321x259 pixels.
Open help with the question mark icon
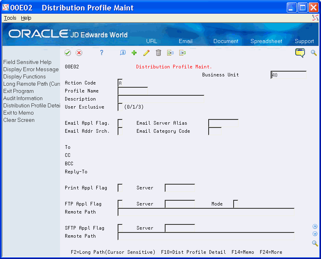[101, 53]
